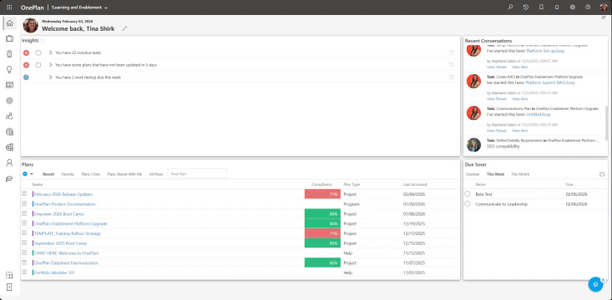The height and width of the screenshot is (300, 612).
Task: Open the app launcher grid icon
Action: coord(9,7)
